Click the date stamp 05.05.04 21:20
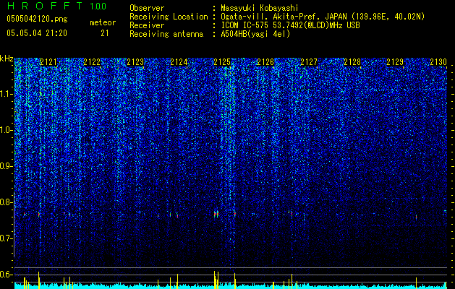Image resolution: width=455 pixels, height=289 pixels. 37,33
